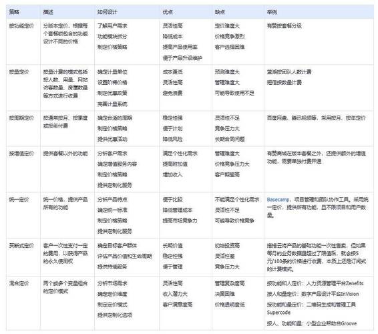Click the text '可能导致使用不足'
Viewport: 378px width, 334px height.
(x=234, y=93)
